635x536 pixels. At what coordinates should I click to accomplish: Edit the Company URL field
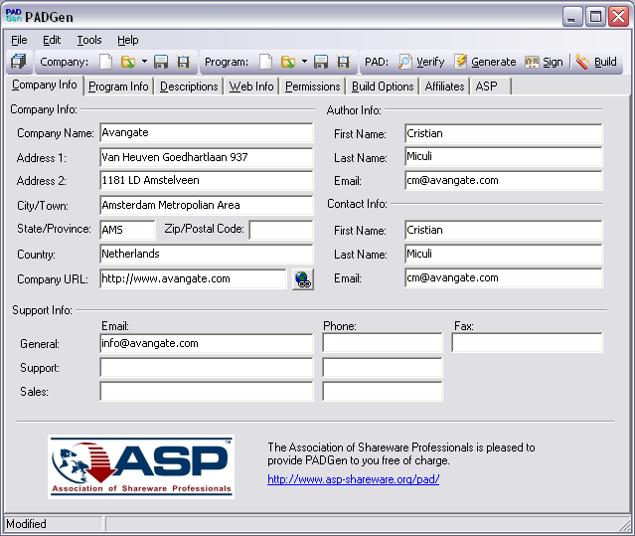193,278
